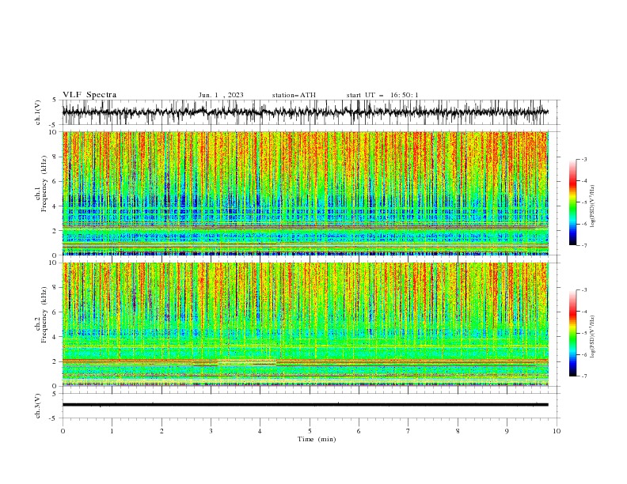
Task: Click the "VLF Spectra" plot title
Action: [89, 95]
